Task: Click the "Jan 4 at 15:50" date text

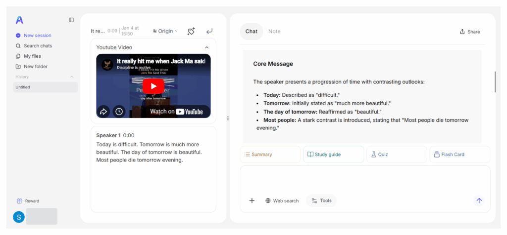Action: (130, 31)
